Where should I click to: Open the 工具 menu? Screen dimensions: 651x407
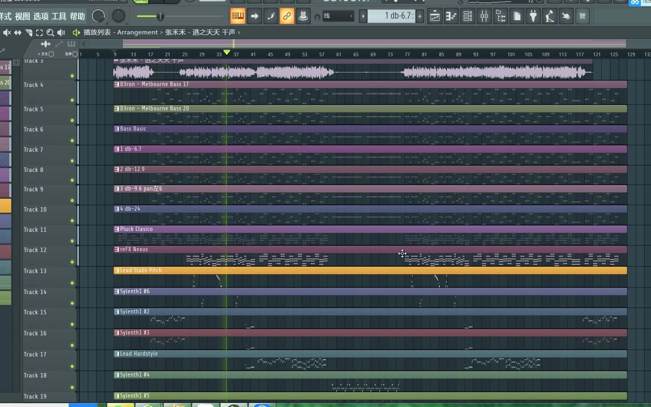(x=59, y=16)
